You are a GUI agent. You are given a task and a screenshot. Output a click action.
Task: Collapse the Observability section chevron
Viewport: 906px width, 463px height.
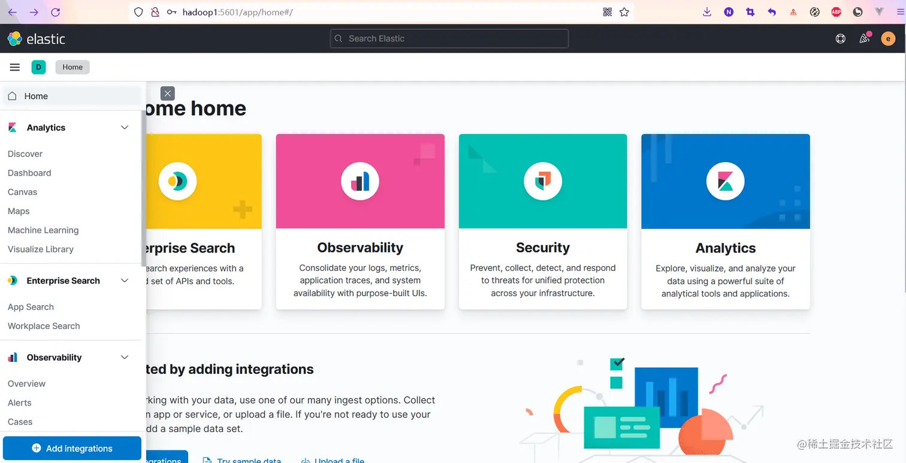[125, 357]
